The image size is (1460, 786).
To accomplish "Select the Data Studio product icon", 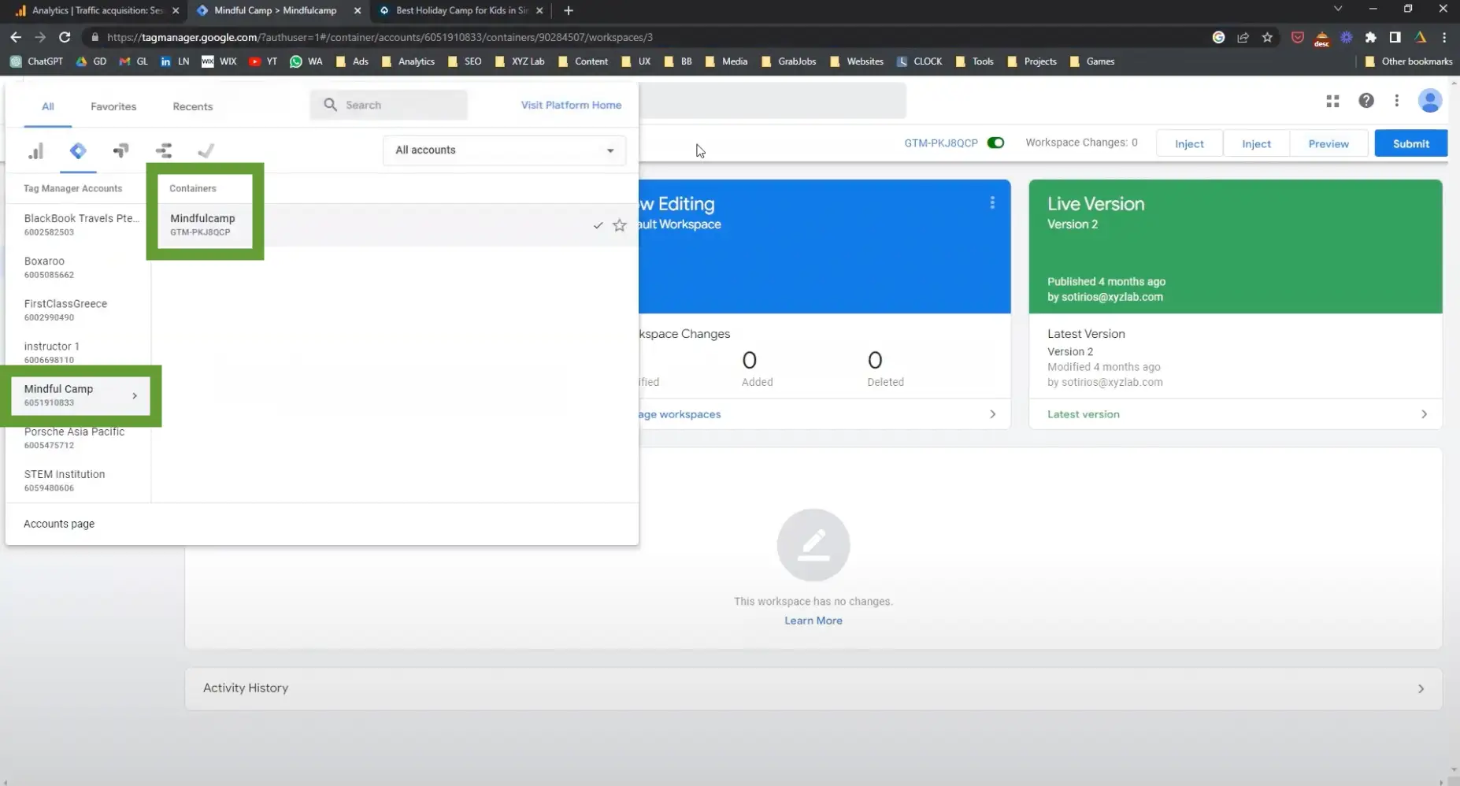I will coord(164,150).
